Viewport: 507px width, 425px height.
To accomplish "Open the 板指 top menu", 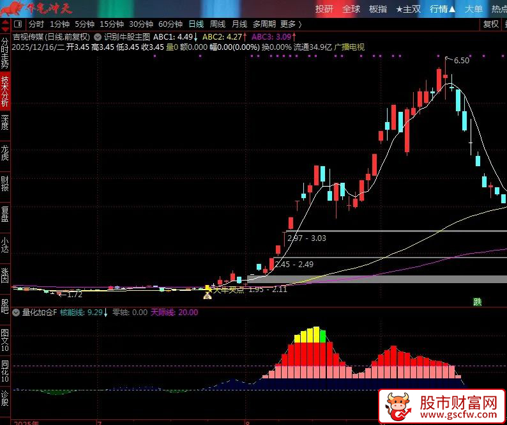I will [x=378, y=9].
